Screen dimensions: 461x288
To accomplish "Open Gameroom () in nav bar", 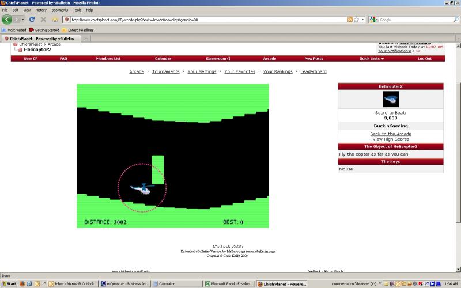I will click(218, 59).
